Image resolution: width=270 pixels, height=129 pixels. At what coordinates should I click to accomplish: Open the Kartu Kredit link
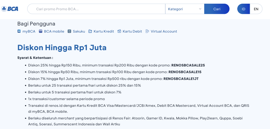tap(104, 31)
